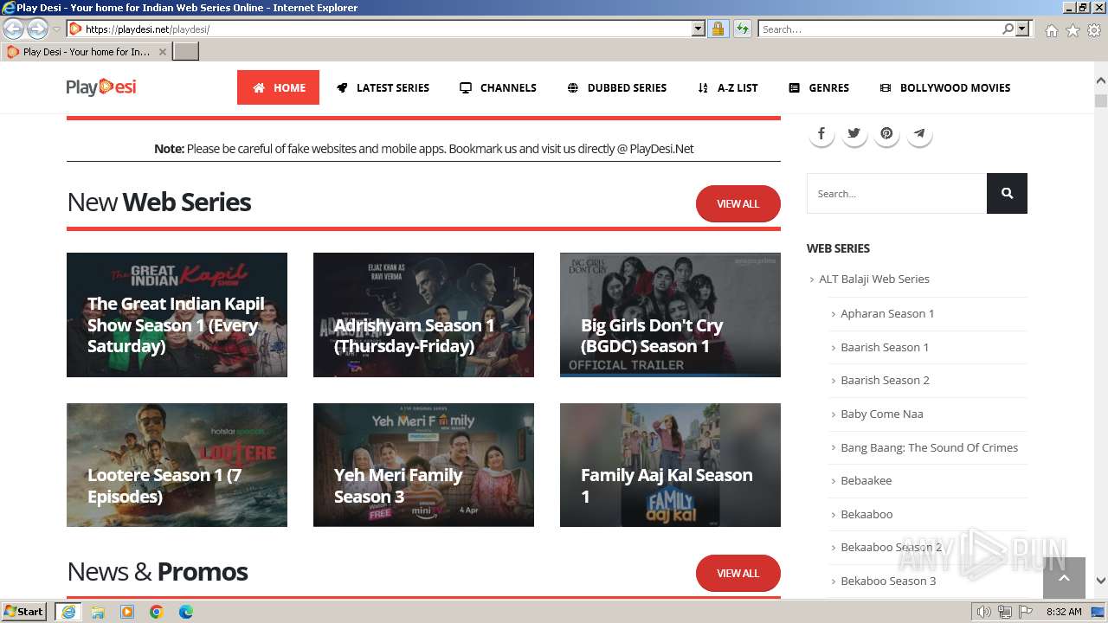
Task: Open Bekaboo Season 3 link
Action: (x=888, y=581)
